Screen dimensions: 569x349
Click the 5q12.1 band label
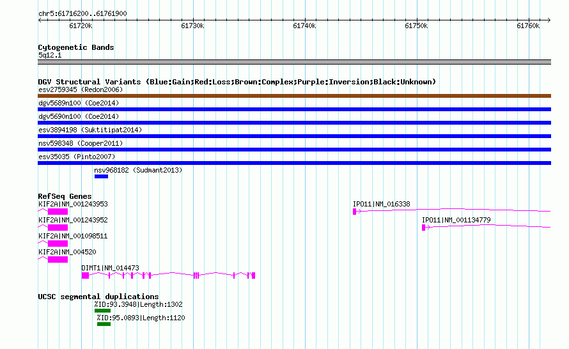click(x=50, y=55)
